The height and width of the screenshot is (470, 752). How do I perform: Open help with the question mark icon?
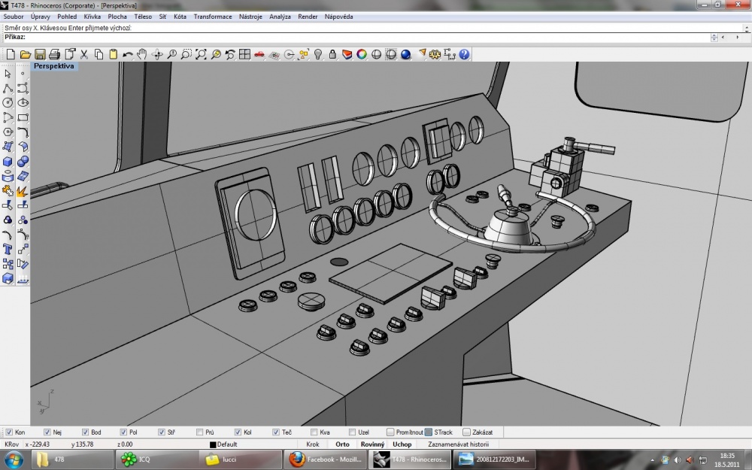tap(464, 54)
